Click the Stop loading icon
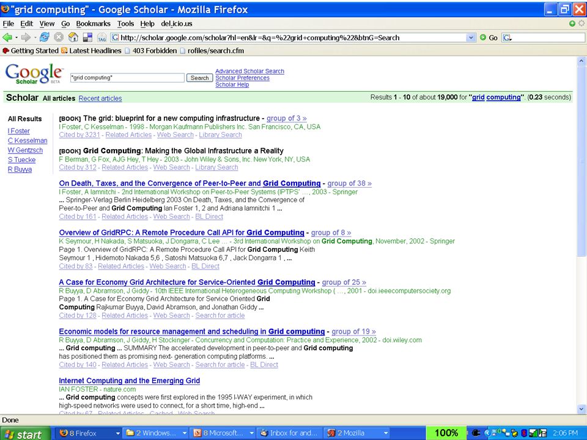 coord(59,37)
